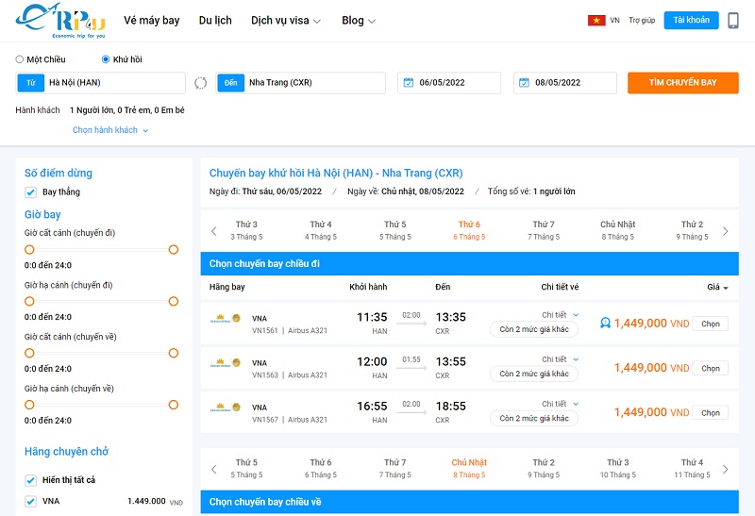Click right handle of outbound takeoff time slider
Image resolution: width=755 pixels, height=516 pixels.
(174, 249)
